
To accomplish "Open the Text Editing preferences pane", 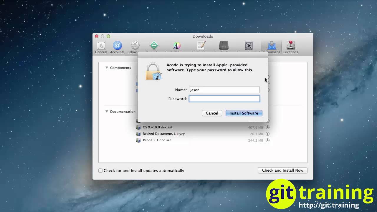I will point(201,46).
